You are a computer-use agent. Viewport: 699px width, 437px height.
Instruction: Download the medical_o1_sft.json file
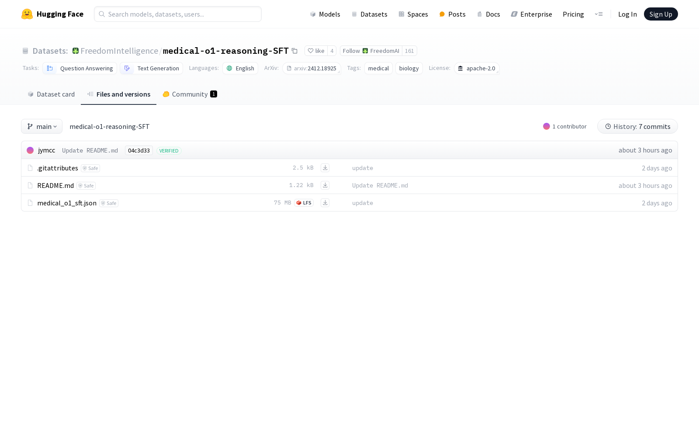tap(325, 202)
